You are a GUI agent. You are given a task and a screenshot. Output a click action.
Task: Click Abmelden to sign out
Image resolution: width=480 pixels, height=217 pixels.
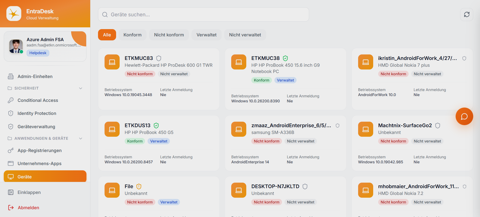coord(45,208)
